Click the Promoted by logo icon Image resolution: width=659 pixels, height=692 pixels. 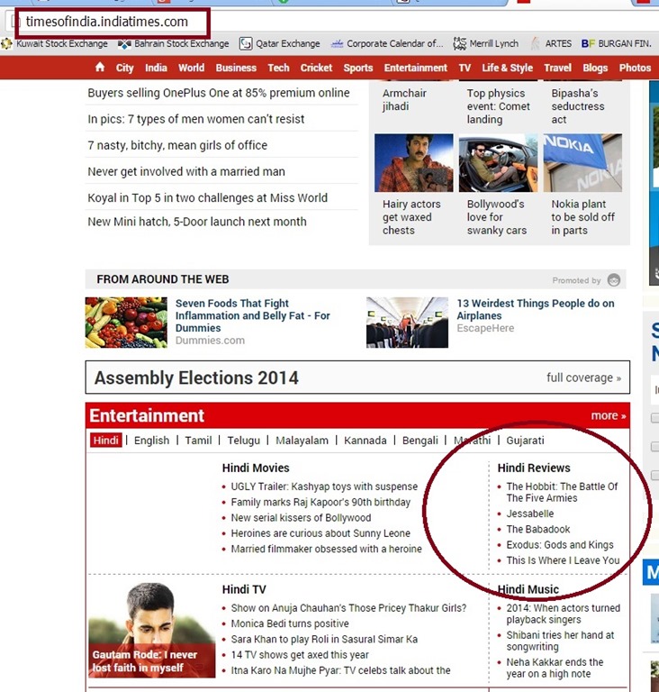(614, 280)
